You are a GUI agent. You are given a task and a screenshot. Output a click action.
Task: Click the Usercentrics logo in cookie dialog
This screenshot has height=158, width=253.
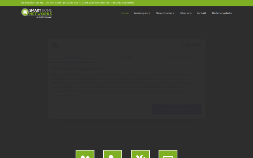[x=191, y=46]
